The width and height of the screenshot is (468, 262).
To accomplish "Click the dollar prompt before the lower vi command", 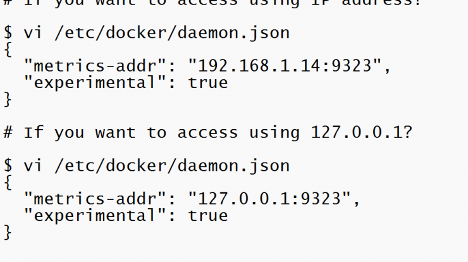I will pos(8,166).
